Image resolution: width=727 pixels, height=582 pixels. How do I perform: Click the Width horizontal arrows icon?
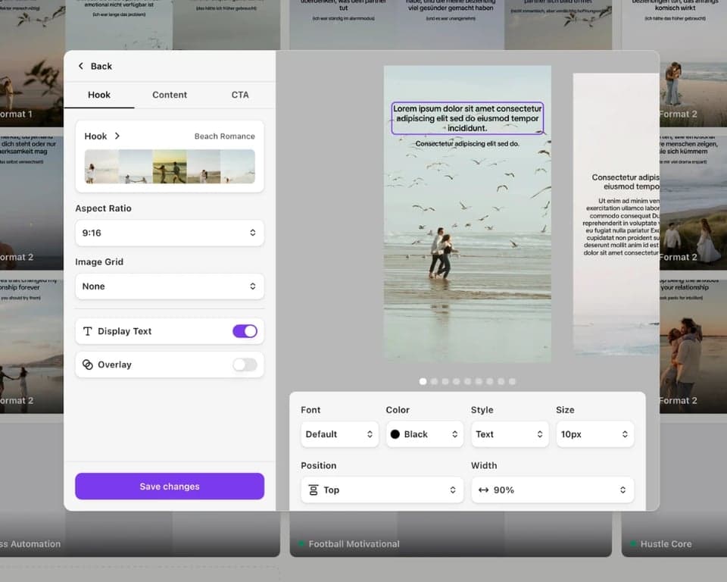484,490
